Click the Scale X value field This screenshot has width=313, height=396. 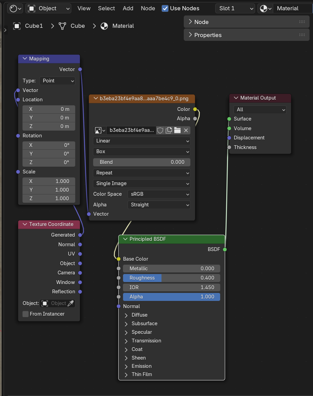pos(49,181)
